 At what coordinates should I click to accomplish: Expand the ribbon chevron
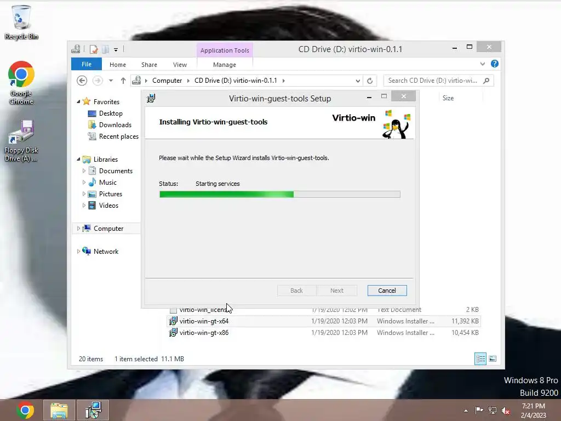pos(483,64)
